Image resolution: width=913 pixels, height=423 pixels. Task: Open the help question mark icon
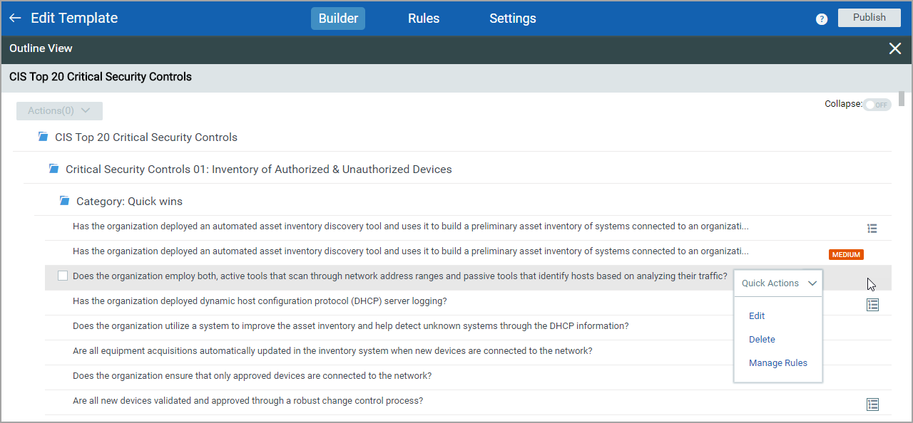(x=822, y=19)
